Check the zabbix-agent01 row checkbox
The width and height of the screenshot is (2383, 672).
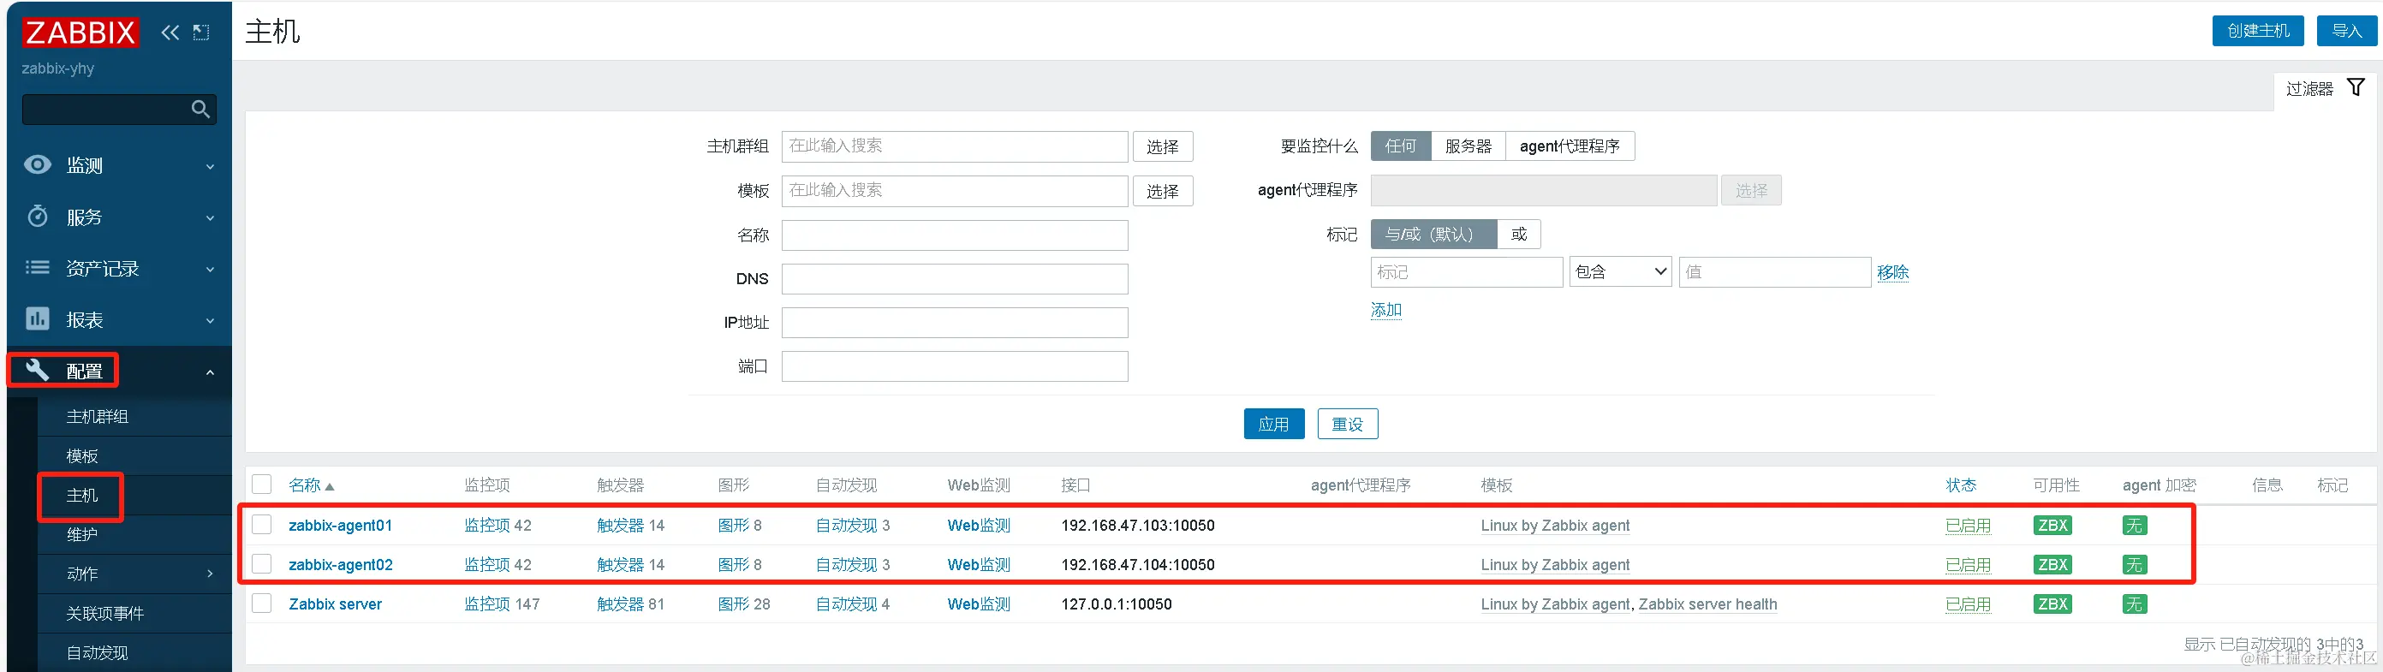point(262,525)
